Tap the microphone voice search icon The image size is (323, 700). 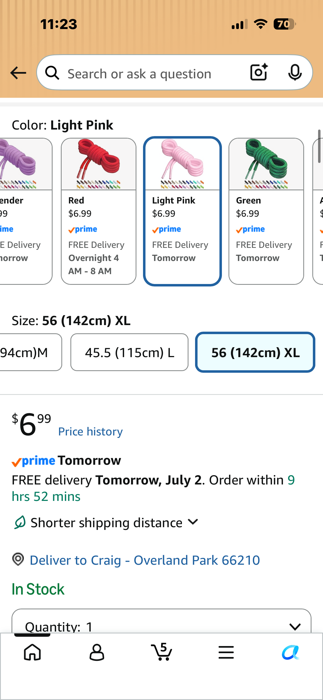pos(295,73)
